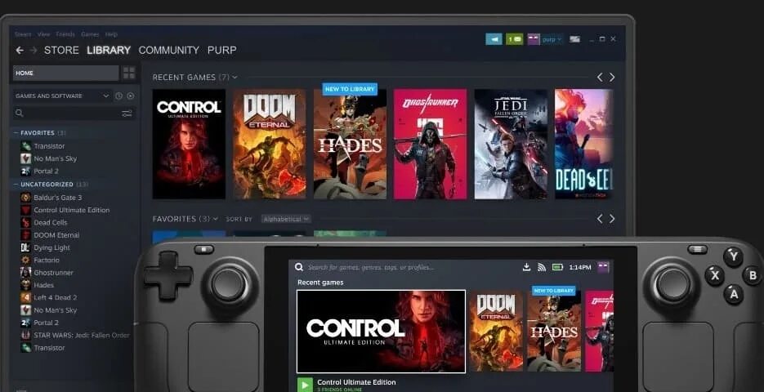
Task: Select Ghostrunner in sidebar list
Action: pos(53,273)
